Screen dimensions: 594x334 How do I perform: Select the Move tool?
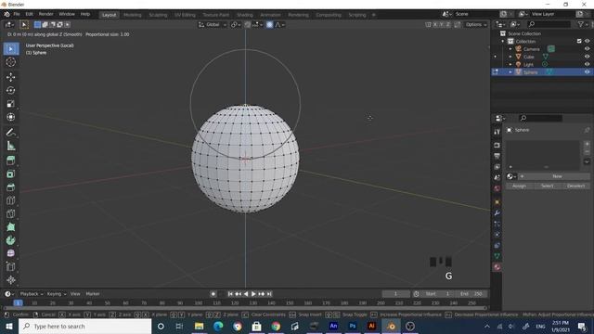point(10,77)
